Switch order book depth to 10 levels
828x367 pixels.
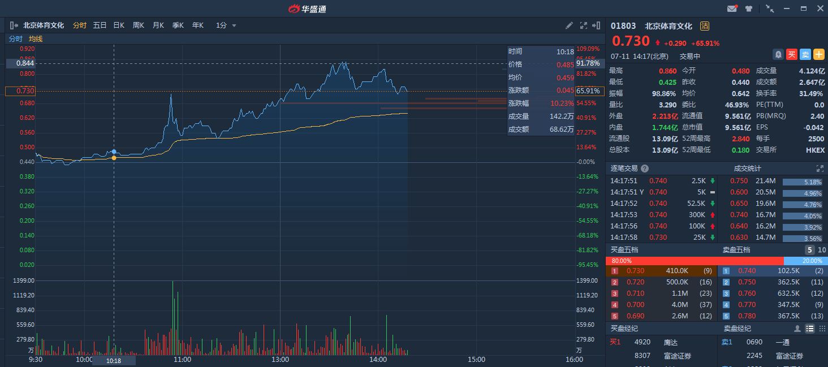click(822, 249)
